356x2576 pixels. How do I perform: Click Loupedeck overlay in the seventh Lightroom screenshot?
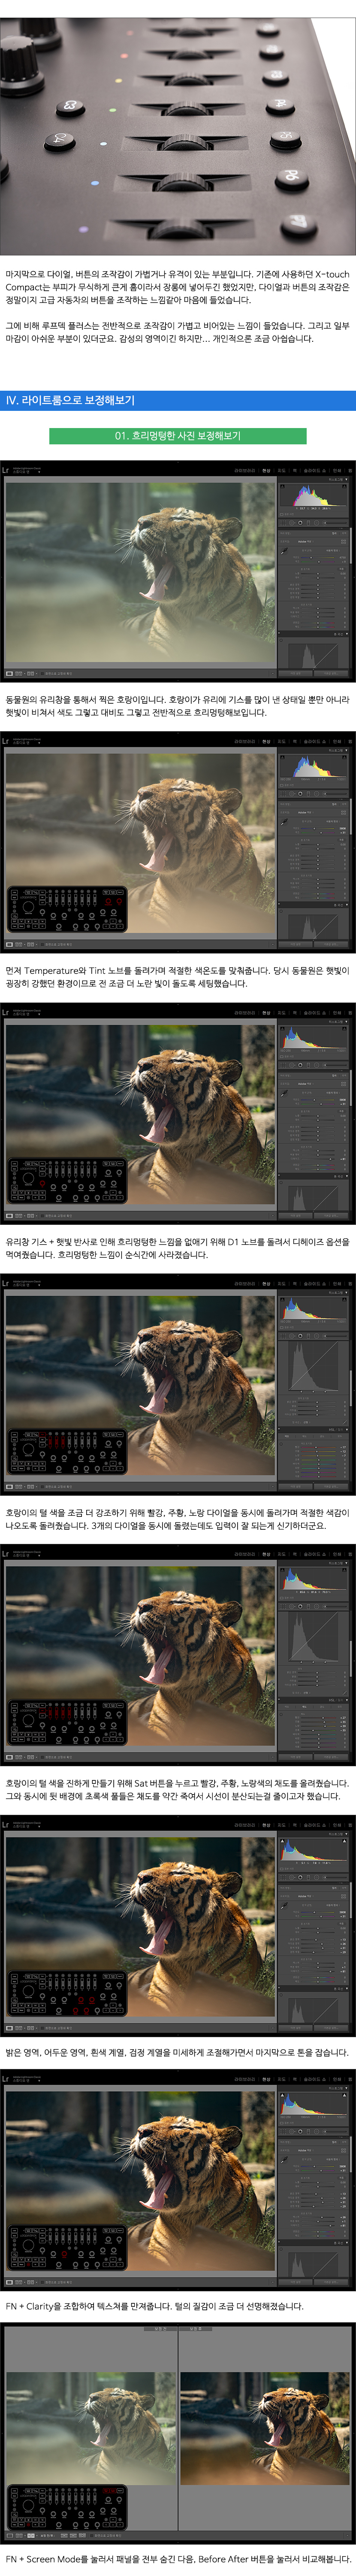[x=67, y=2247]
